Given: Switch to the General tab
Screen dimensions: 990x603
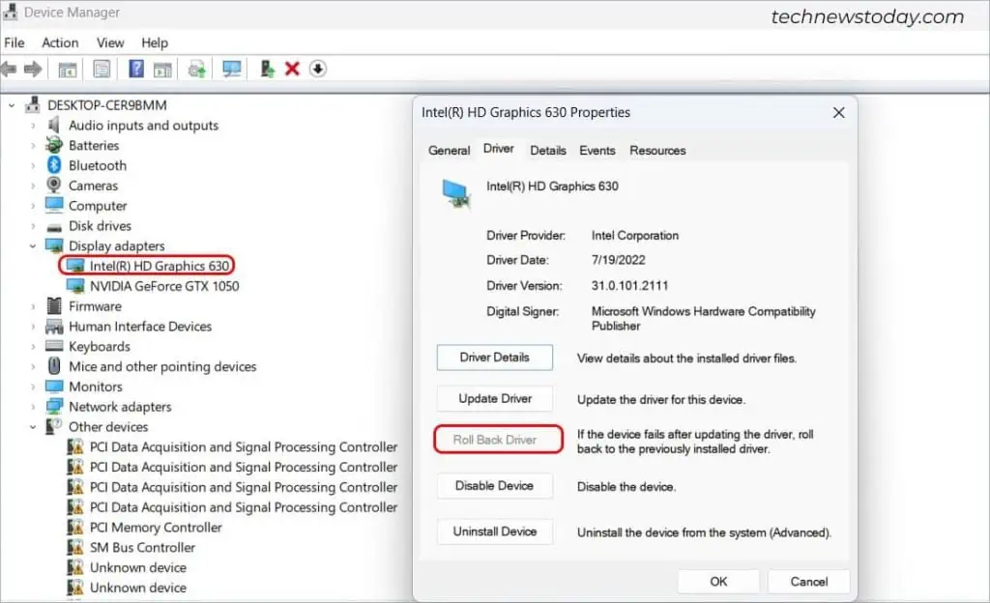Looking at the screenshot, I should (449, 150).
